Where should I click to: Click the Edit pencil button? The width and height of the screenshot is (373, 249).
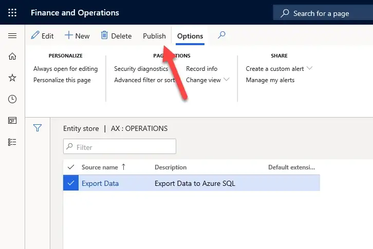[x=42, y=35]
